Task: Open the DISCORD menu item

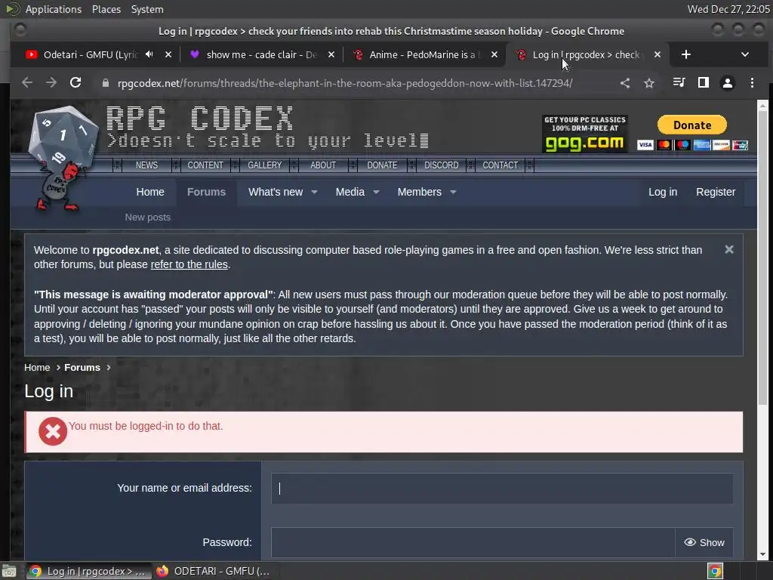Action: coord(441,165)
